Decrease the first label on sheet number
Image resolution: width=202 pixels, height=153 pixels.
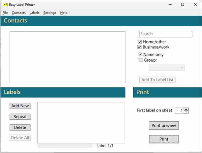pyautogui.click(x=187, y=112)
